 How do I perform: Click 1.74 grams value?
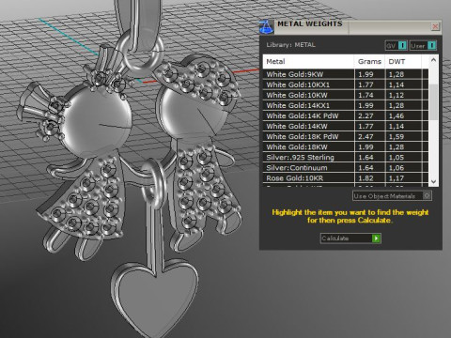(365, 95)
